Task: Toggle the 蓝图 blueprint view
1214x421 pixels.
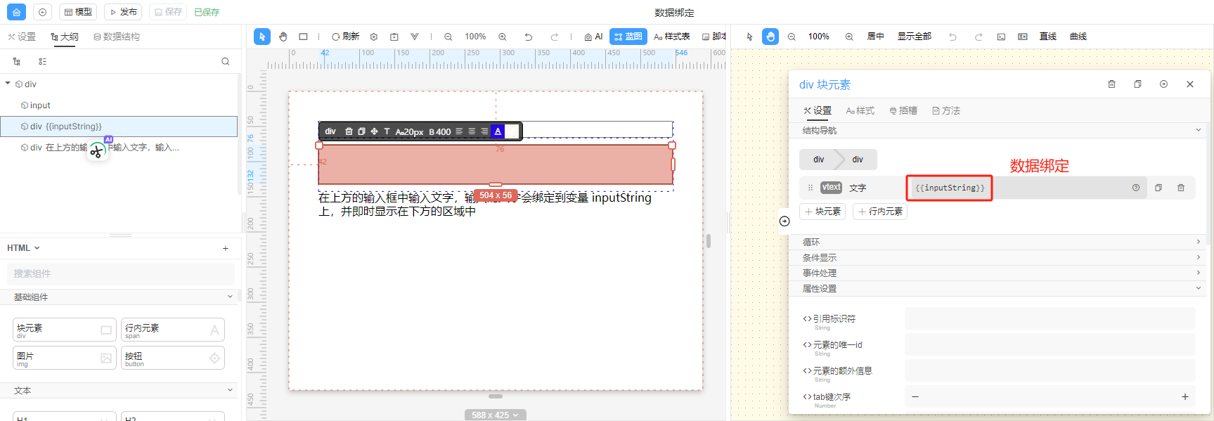Action: pos(628,37)
